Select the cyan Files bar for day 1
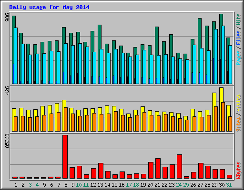244x190 pixels. (16, 56)
